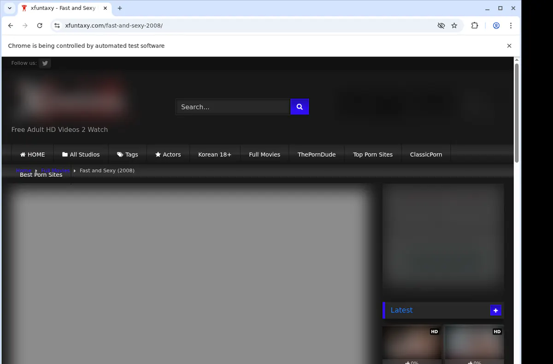Viewport: 553px width, 364px height.
Task: Click the Fast and Sexy (2008) breadcrumb text
Action: click(107, 171)
